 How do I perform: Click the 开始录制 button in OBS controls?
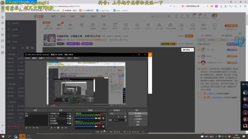138,116
